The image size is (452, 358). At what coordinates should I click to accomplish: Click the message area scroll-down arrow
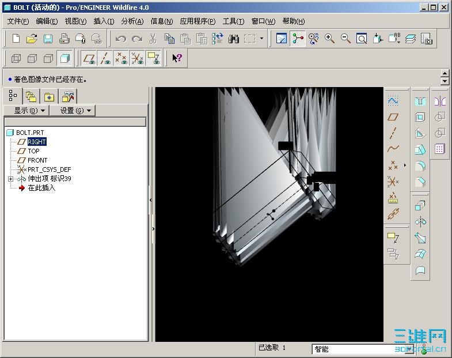[x=445, y=82]
